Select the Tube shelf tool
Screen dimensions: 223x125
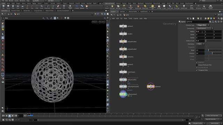(x=13, y=7)
